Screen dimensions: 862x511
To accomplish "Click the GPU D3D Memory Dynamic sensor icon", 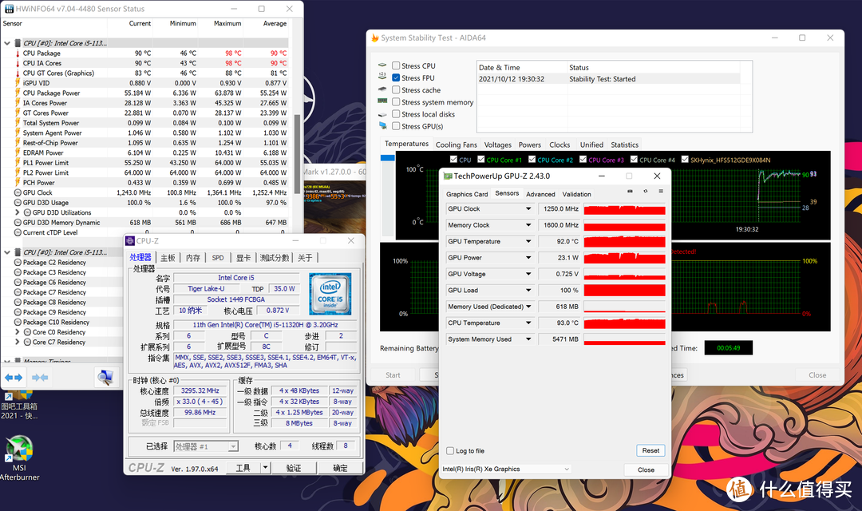I will [x=18, y=223].
